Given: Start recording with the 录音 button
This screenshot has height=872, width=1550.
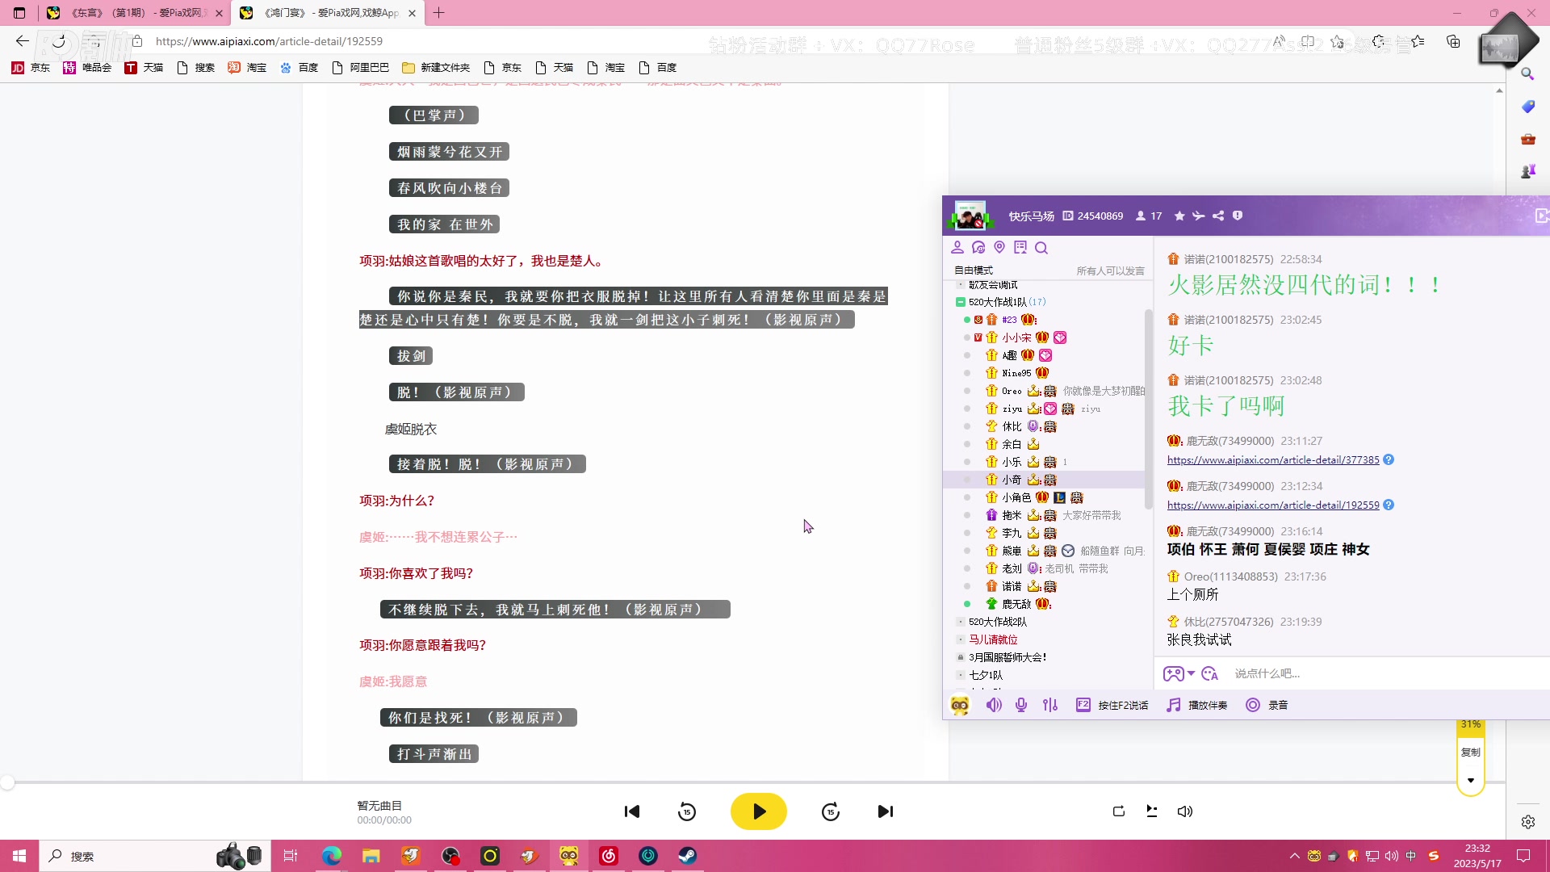Looking at the screenshot, I should (1267, 705).
